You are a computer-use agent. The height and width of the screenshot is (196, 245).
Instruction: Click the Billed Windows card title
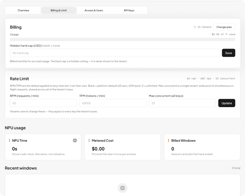[184, 141]
